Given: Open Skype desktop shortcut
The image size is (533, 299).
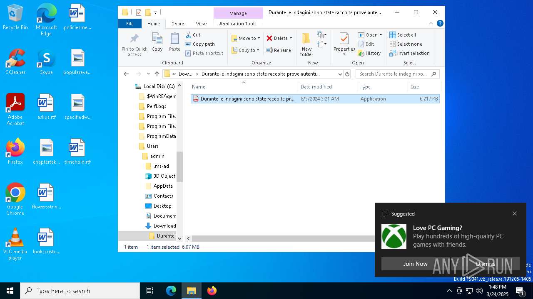Looking at the screenshot, I should [x=46, y=62].
